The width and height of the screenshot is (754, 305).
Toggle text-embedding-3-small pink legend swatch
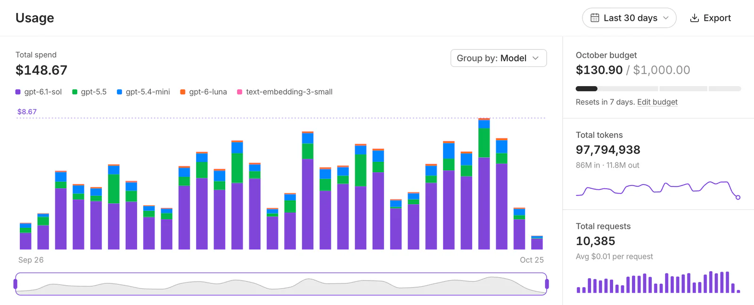(x=239, y=92)
